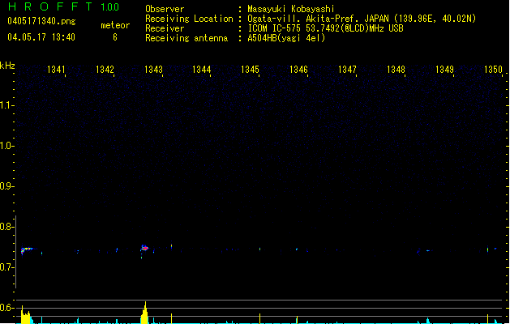Click the yellow intensity bars at the plot start
510x324 pixels.
(26, 314)
